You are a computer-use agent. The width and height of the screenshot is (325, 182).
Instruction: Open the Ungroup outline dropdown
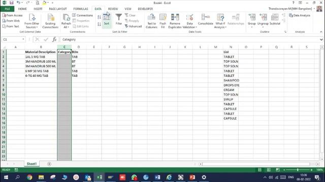tap(263, 21)
